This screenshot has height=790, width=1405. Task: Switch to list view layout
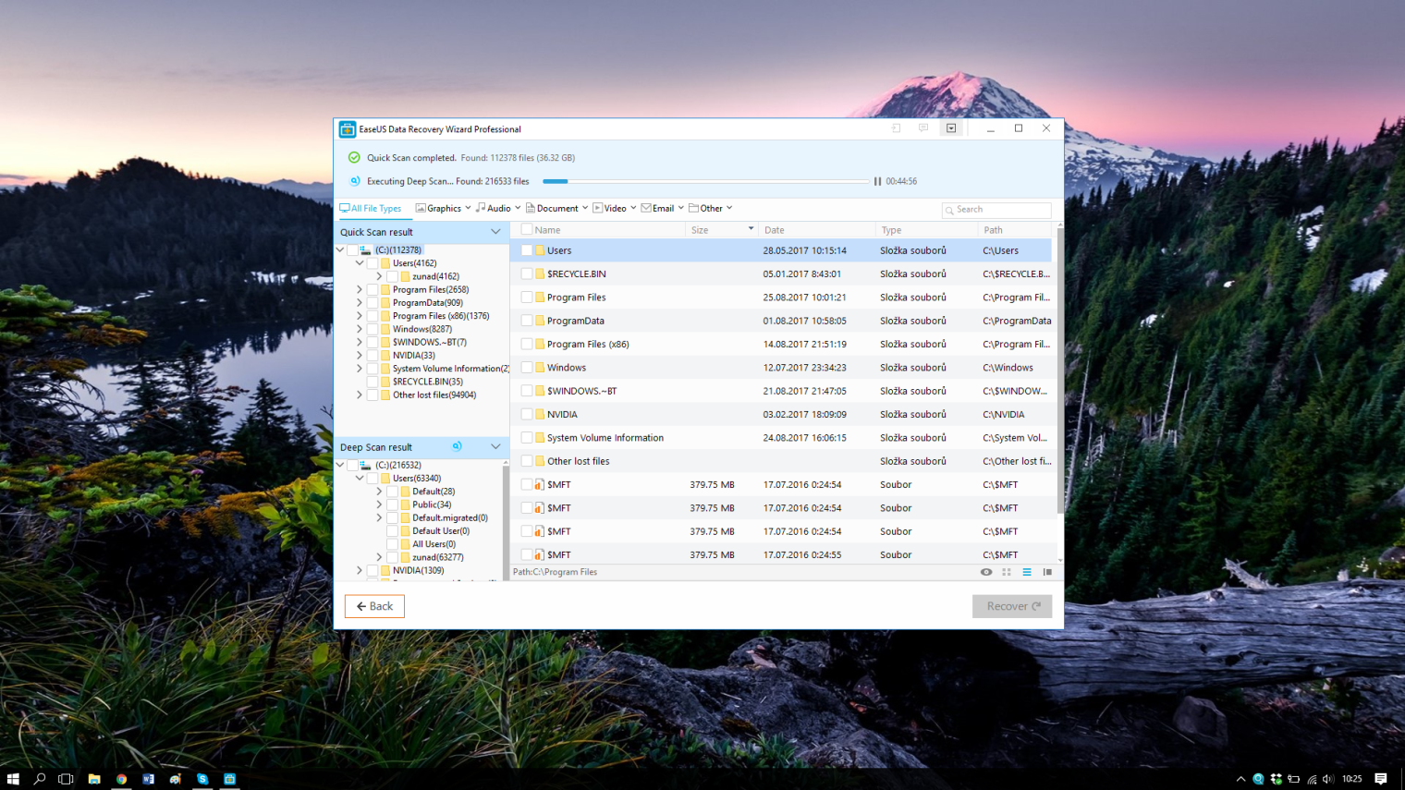pyautogui.click(x=1027, y=572)
